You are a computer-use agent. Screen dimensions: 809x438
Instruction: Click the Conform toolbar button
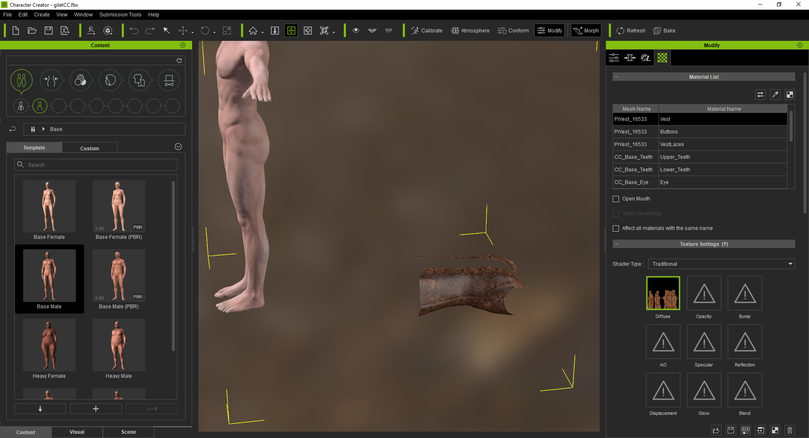513,31
